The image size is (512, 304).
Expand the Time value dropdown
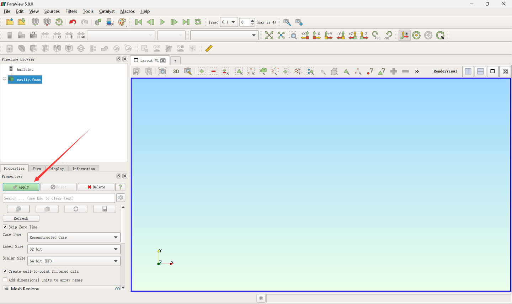tap(233, 22)
